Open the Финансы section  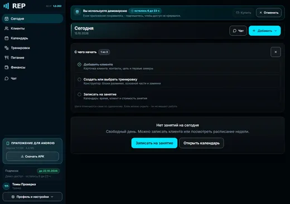(x=32, y=67)
